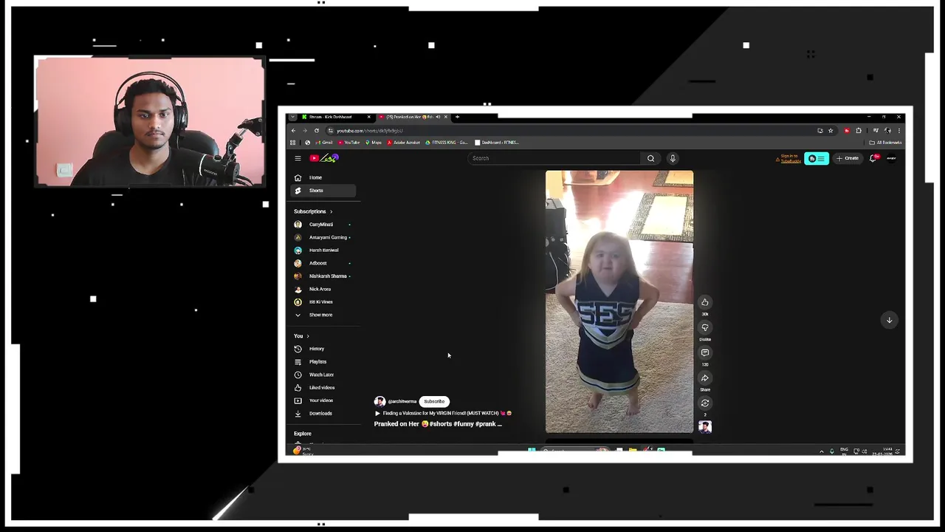The height and width of the screenshot is (532, 945).
Task: Click the Pranked on Her title
Action: 438,424
